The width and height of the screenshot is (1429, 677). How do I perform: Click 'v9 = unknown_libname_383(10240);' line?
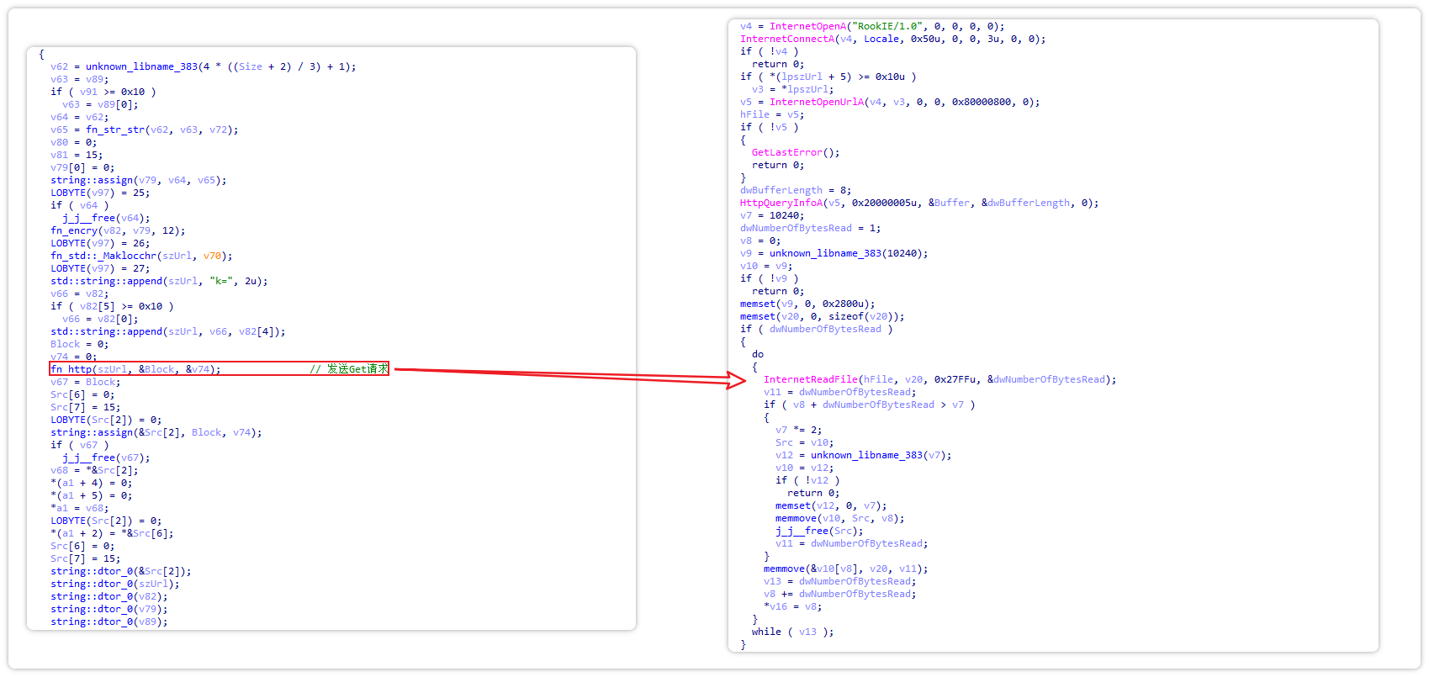tap(834, 253)
